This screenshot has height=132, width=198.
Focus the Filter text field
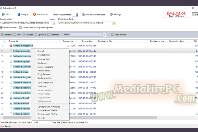click(x=87, y=35)
